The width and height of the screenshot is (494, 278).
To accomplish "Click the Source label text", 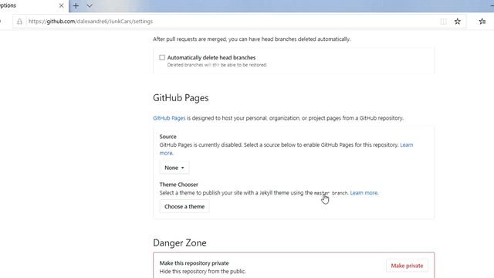I will [168, 137].
